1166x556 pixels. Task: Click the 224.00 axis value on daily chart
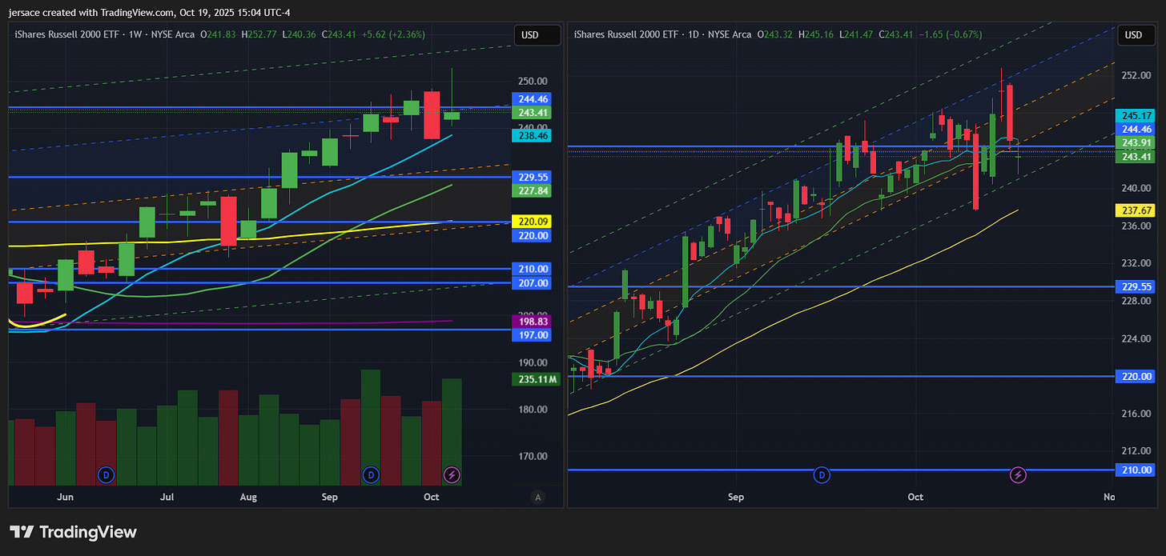point(1136,338)
